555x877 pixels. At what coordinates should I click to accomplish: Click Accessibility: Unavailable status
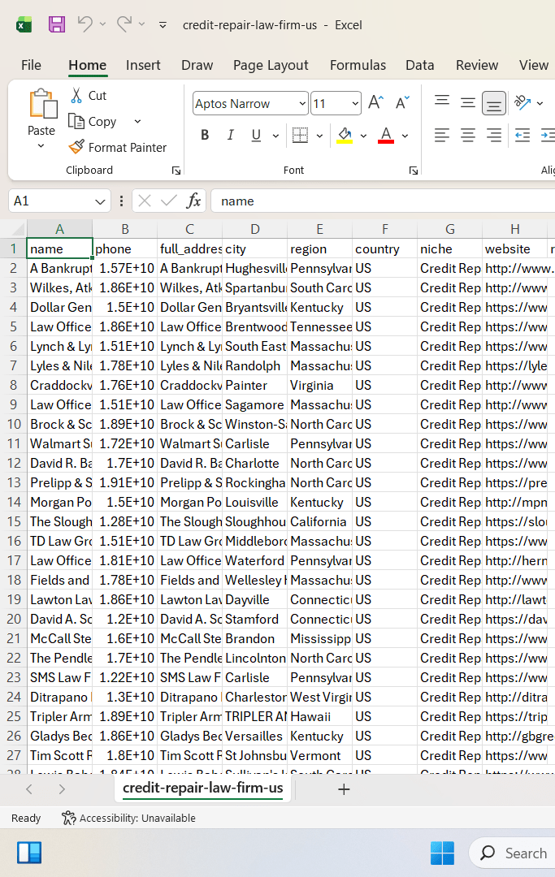pyautogui.click(x=128, y=819)
